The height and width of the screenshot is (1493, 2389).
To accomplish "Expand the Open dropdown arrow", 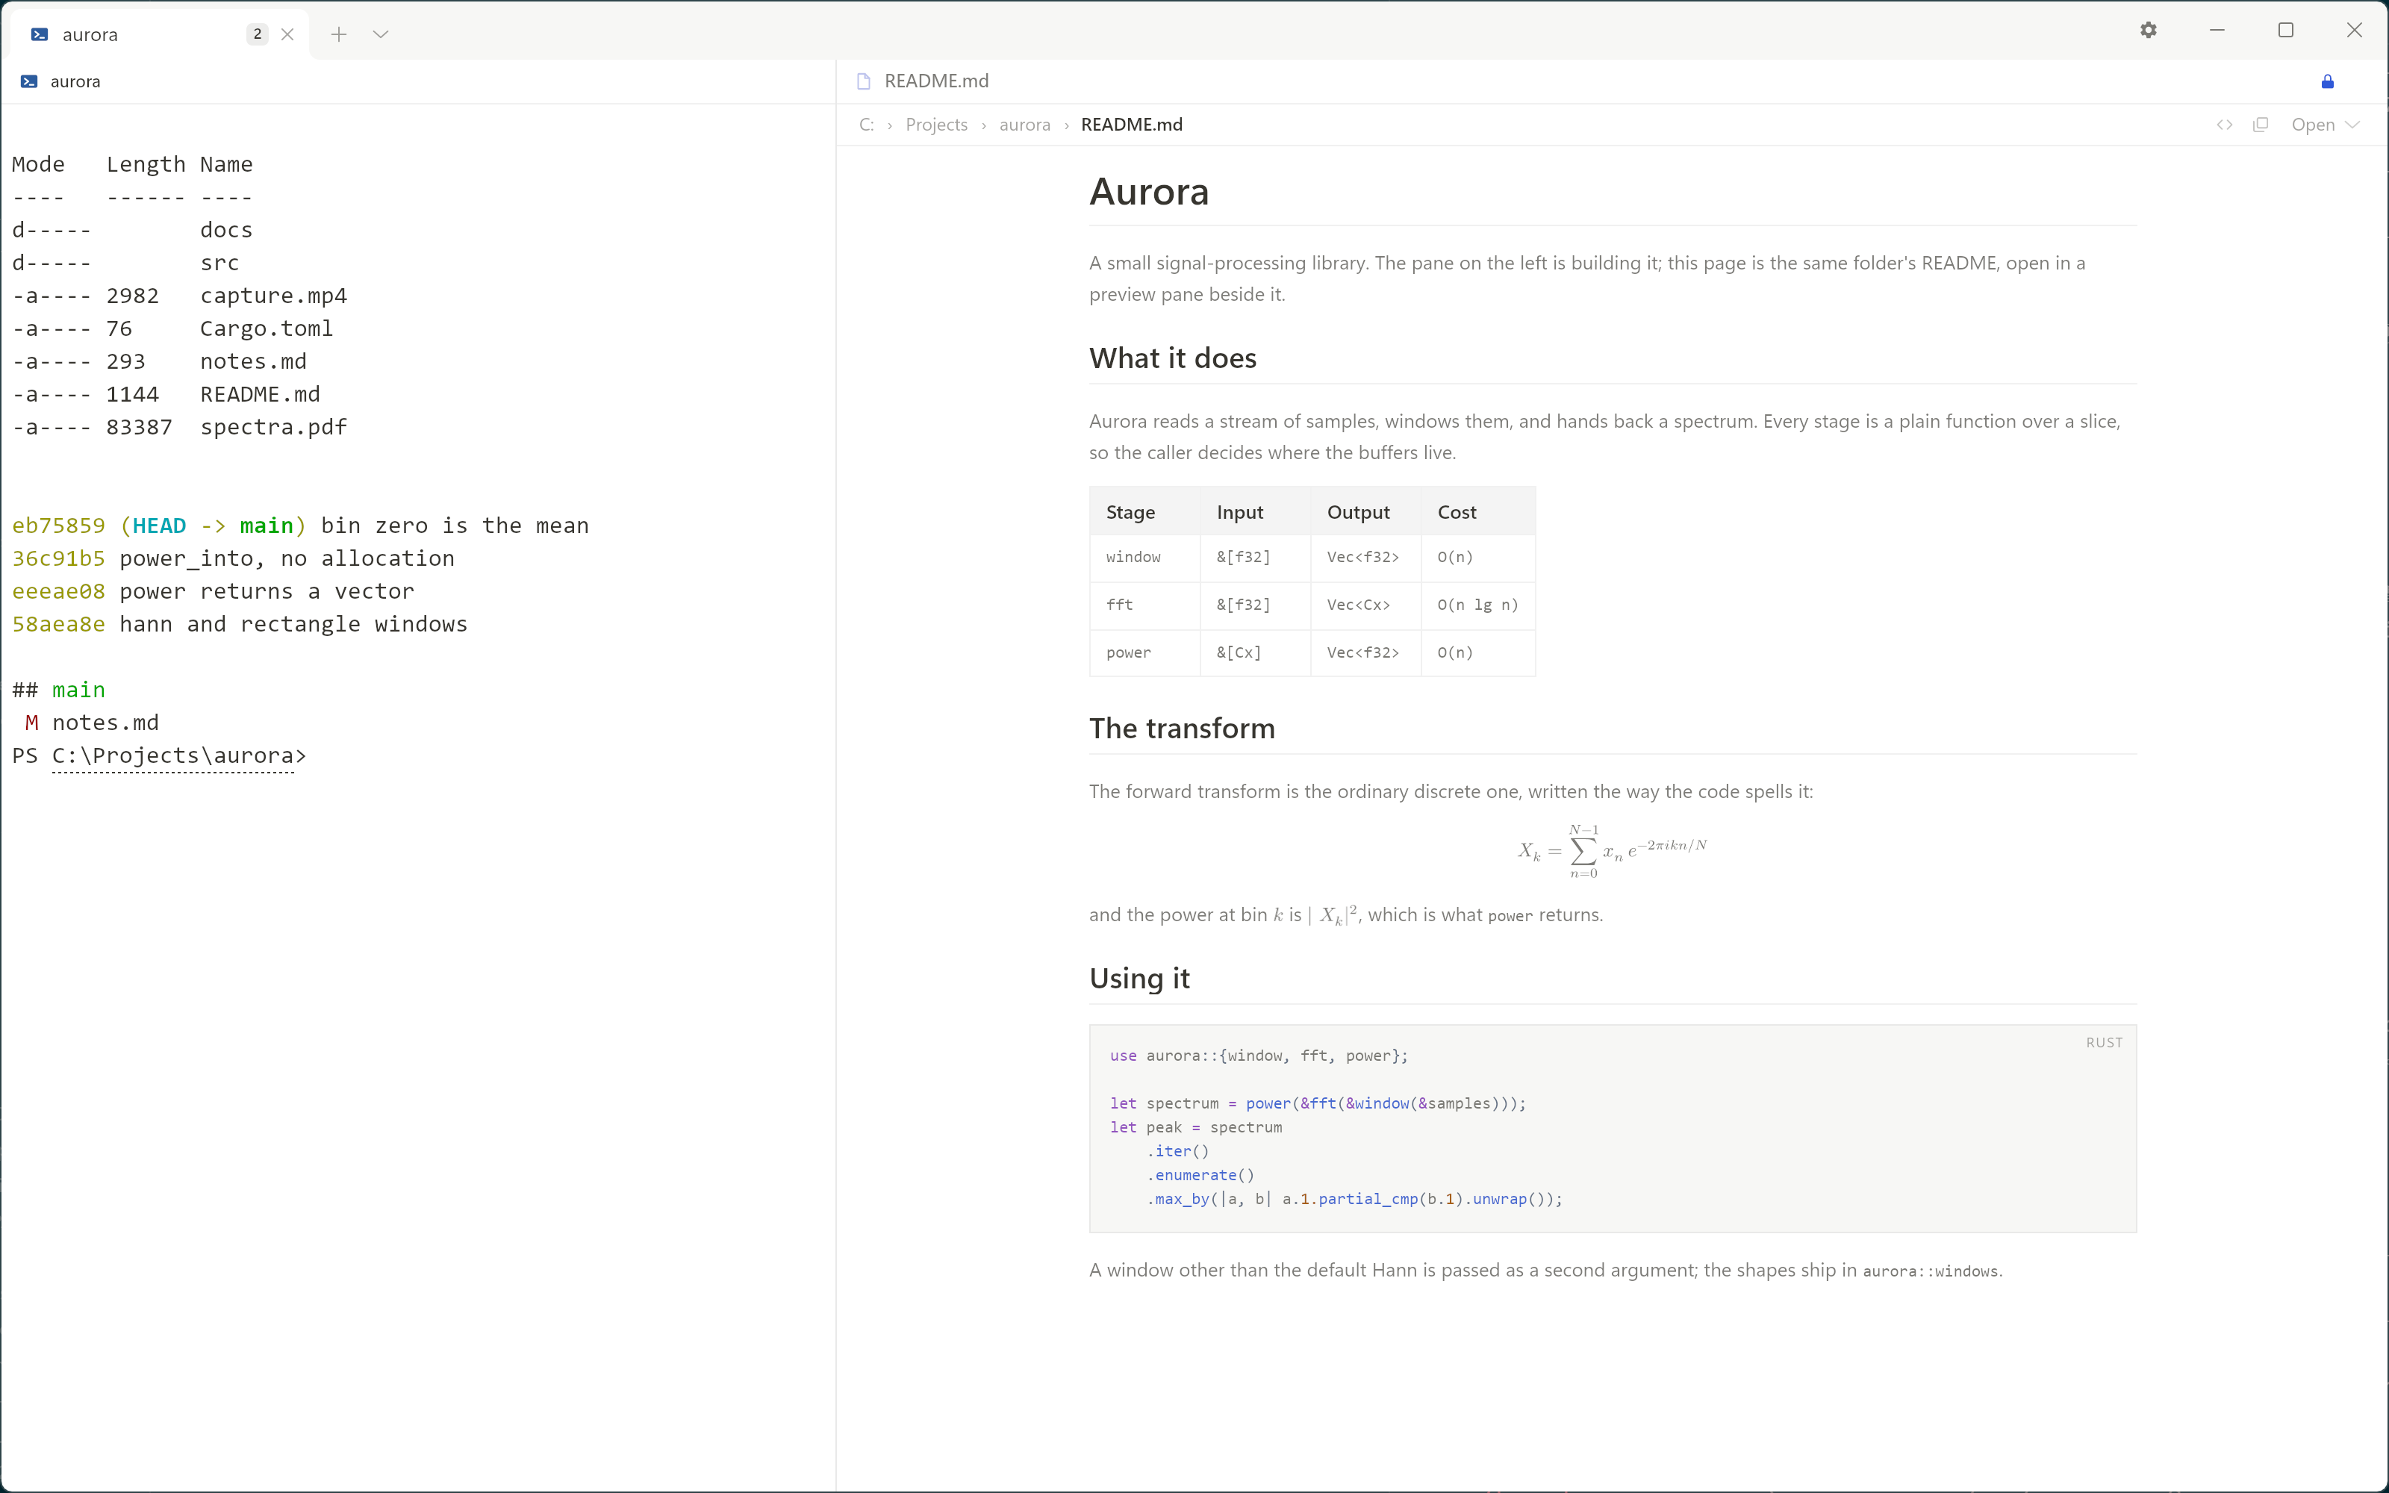I will pos(2352,125).
